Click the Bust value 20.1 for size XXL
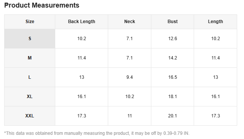The height and width of the screenshot is (139, 244). pyautogui.click(x=173, y=116)
